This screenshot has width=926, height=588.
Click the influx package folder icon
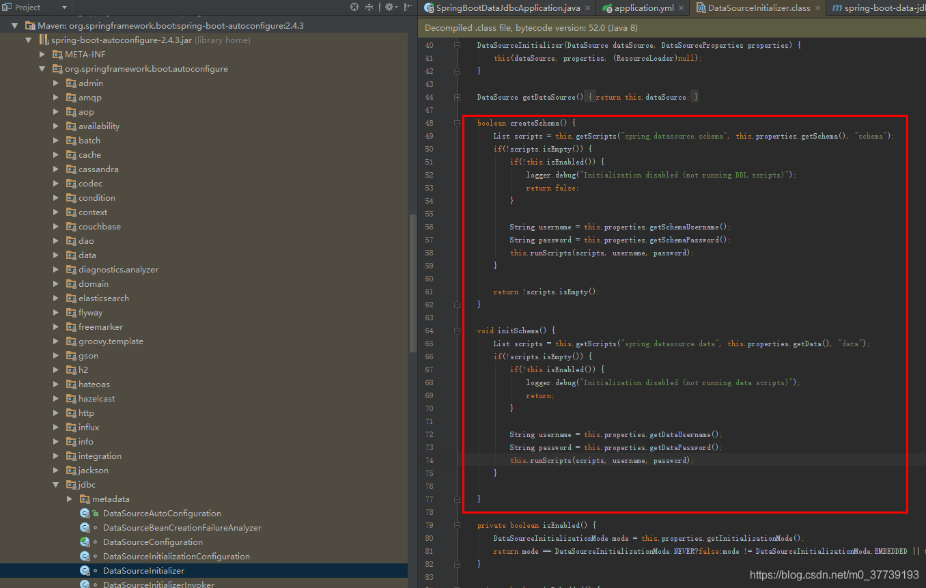click(71, 428)
